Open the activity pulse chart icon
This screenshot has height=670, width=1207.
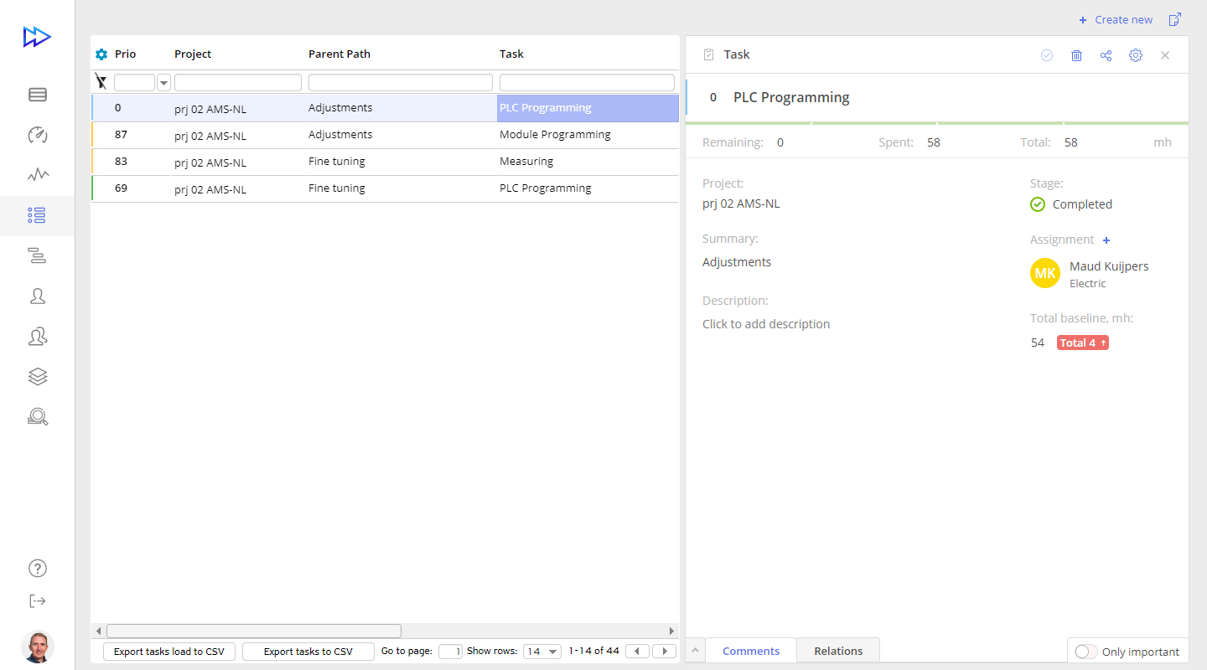point(37,175)
